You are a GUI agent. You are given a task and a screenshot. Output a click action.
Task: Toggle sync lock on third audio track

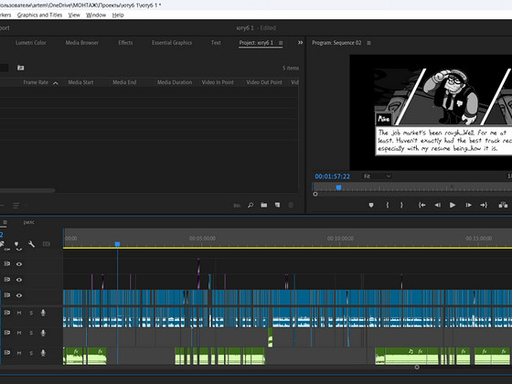7,353
